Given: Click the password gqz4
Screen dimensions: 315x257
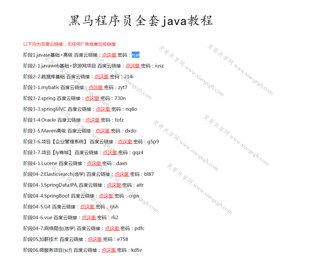Looking at the screenshot, I should pos(138,153).
